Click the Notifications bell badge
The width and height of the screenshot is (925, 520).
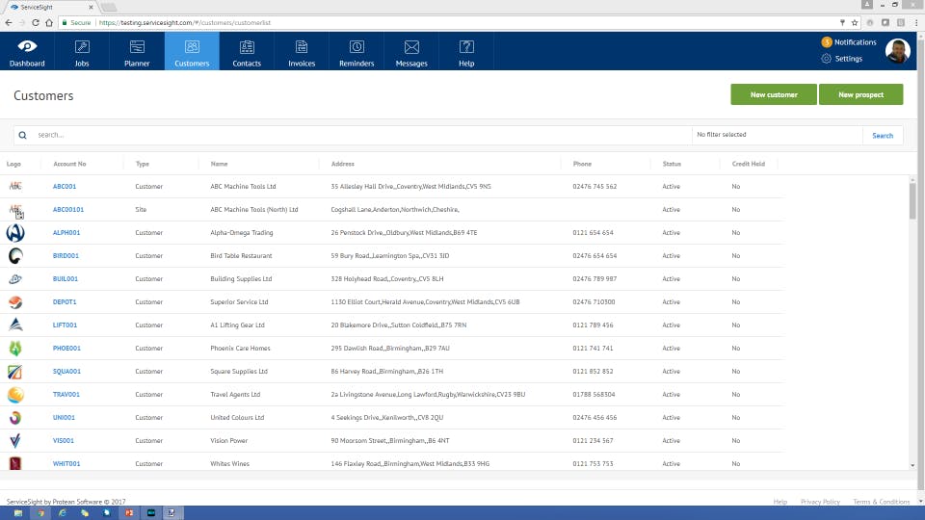click(827, 41)
